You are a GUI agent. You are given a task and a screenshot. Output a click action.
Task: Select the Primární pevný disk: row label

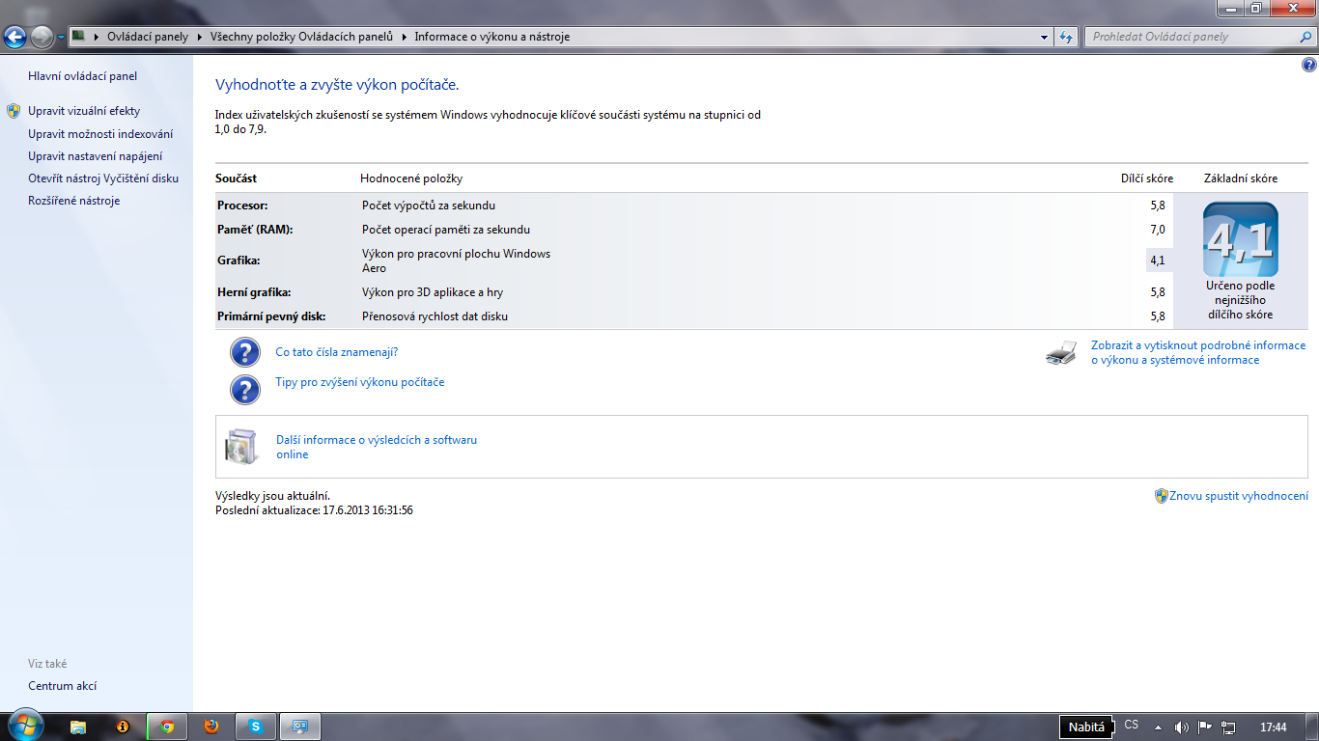coord(271,316)
